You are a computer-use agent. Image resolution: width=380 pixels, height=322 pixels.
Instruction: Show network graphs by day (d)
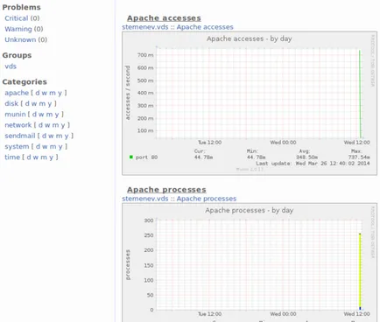(40, 125)
